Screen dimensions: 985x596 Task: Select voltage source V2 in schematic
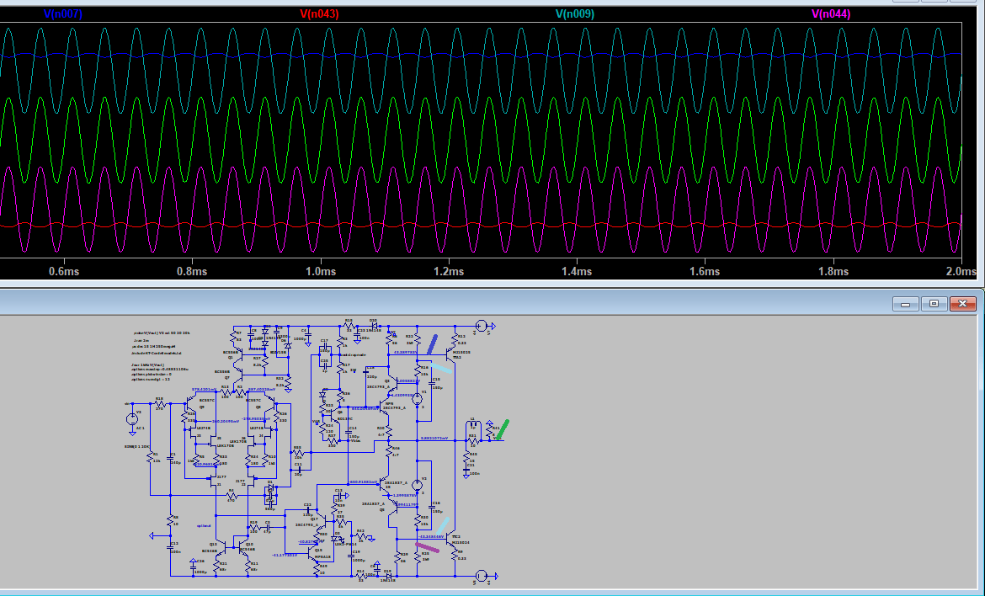pos(417,485)
